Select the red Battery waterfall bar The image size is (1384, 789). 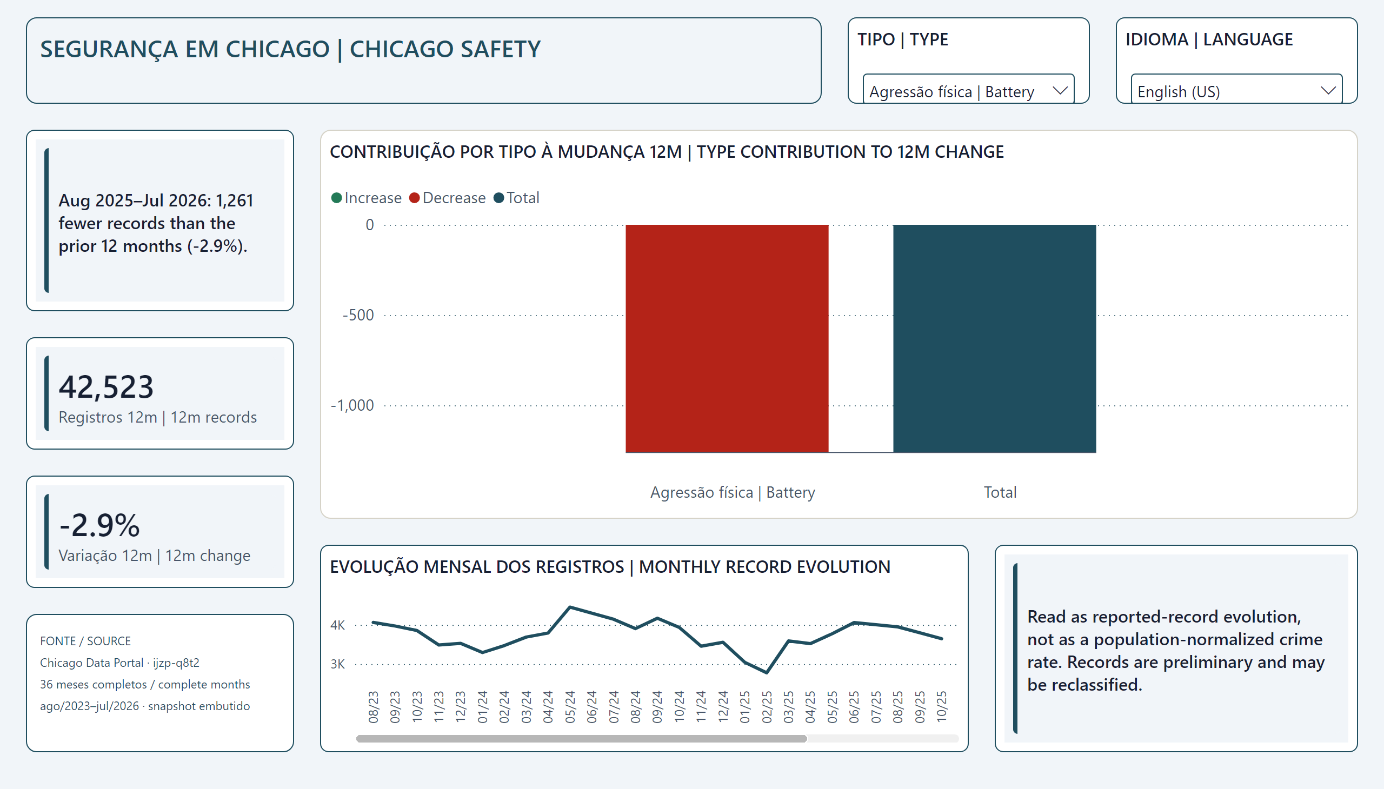pos(727,338)
